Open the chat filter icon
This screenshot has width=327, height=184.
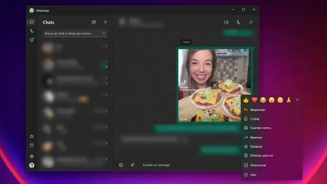click(x=105, y=22)
